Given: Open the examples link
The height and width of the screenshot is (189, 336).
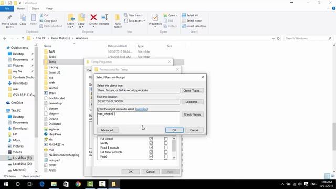Looking at the screenshot, I should coord(141,109).
